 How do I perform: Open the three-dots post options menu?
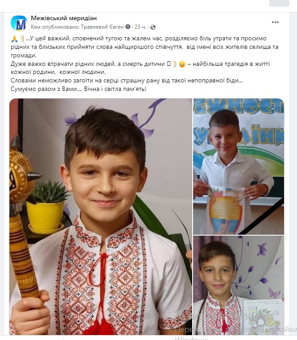click(x=275, y=22)
